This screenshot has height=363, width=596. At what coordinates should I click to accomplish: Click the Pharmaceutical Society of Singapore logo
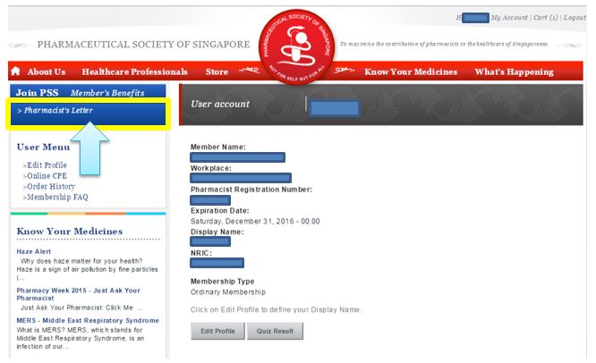tap(296, 46)
